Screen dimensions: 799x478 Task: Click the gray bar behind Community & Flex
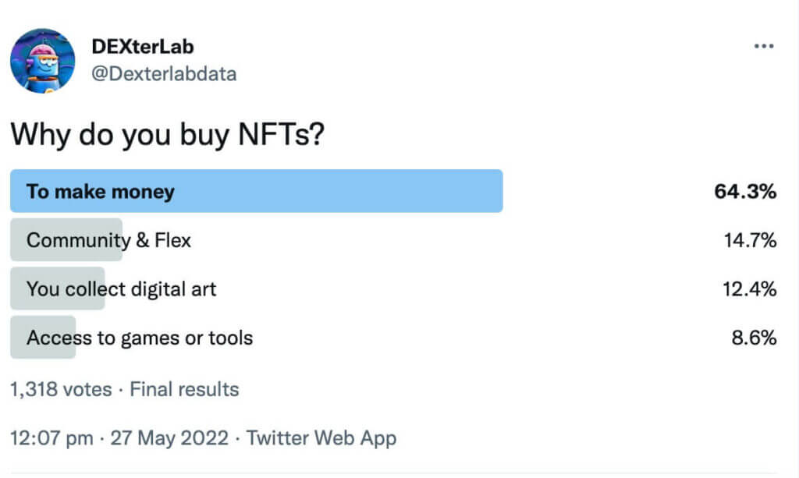pyautogui.click(x=66, y=239)
